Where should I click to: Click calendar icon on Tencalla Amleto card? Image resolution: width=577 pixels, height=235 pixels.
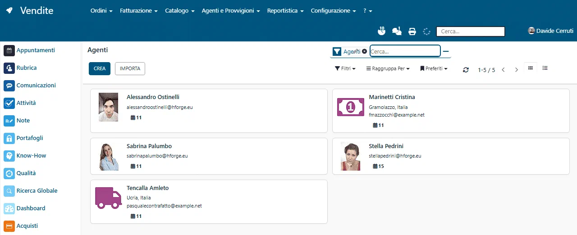coord(133,216)
